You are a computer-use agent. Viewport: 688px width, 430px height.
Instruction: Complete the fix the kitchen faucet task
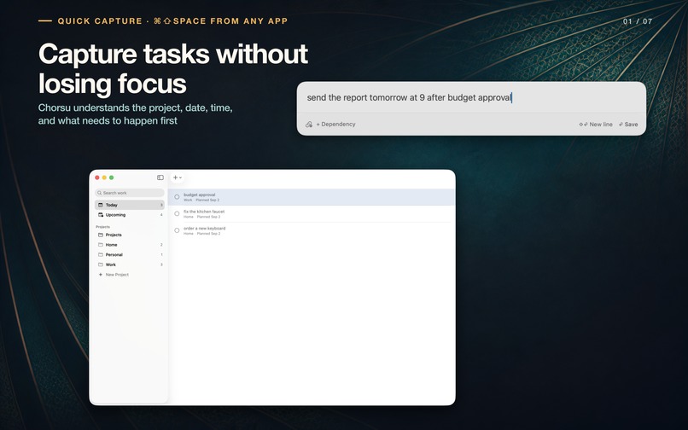click(177, 213)
